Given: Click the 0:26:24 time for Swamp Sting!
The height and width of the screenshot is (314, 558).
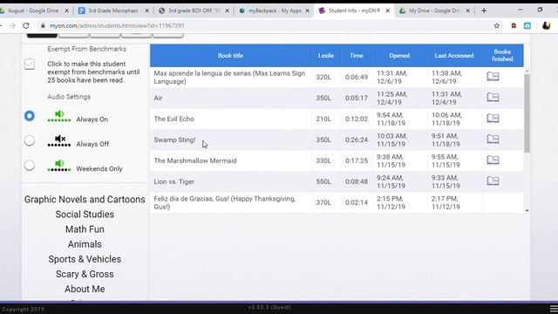Looking at the screenshot, I should [x=357, y=140].
